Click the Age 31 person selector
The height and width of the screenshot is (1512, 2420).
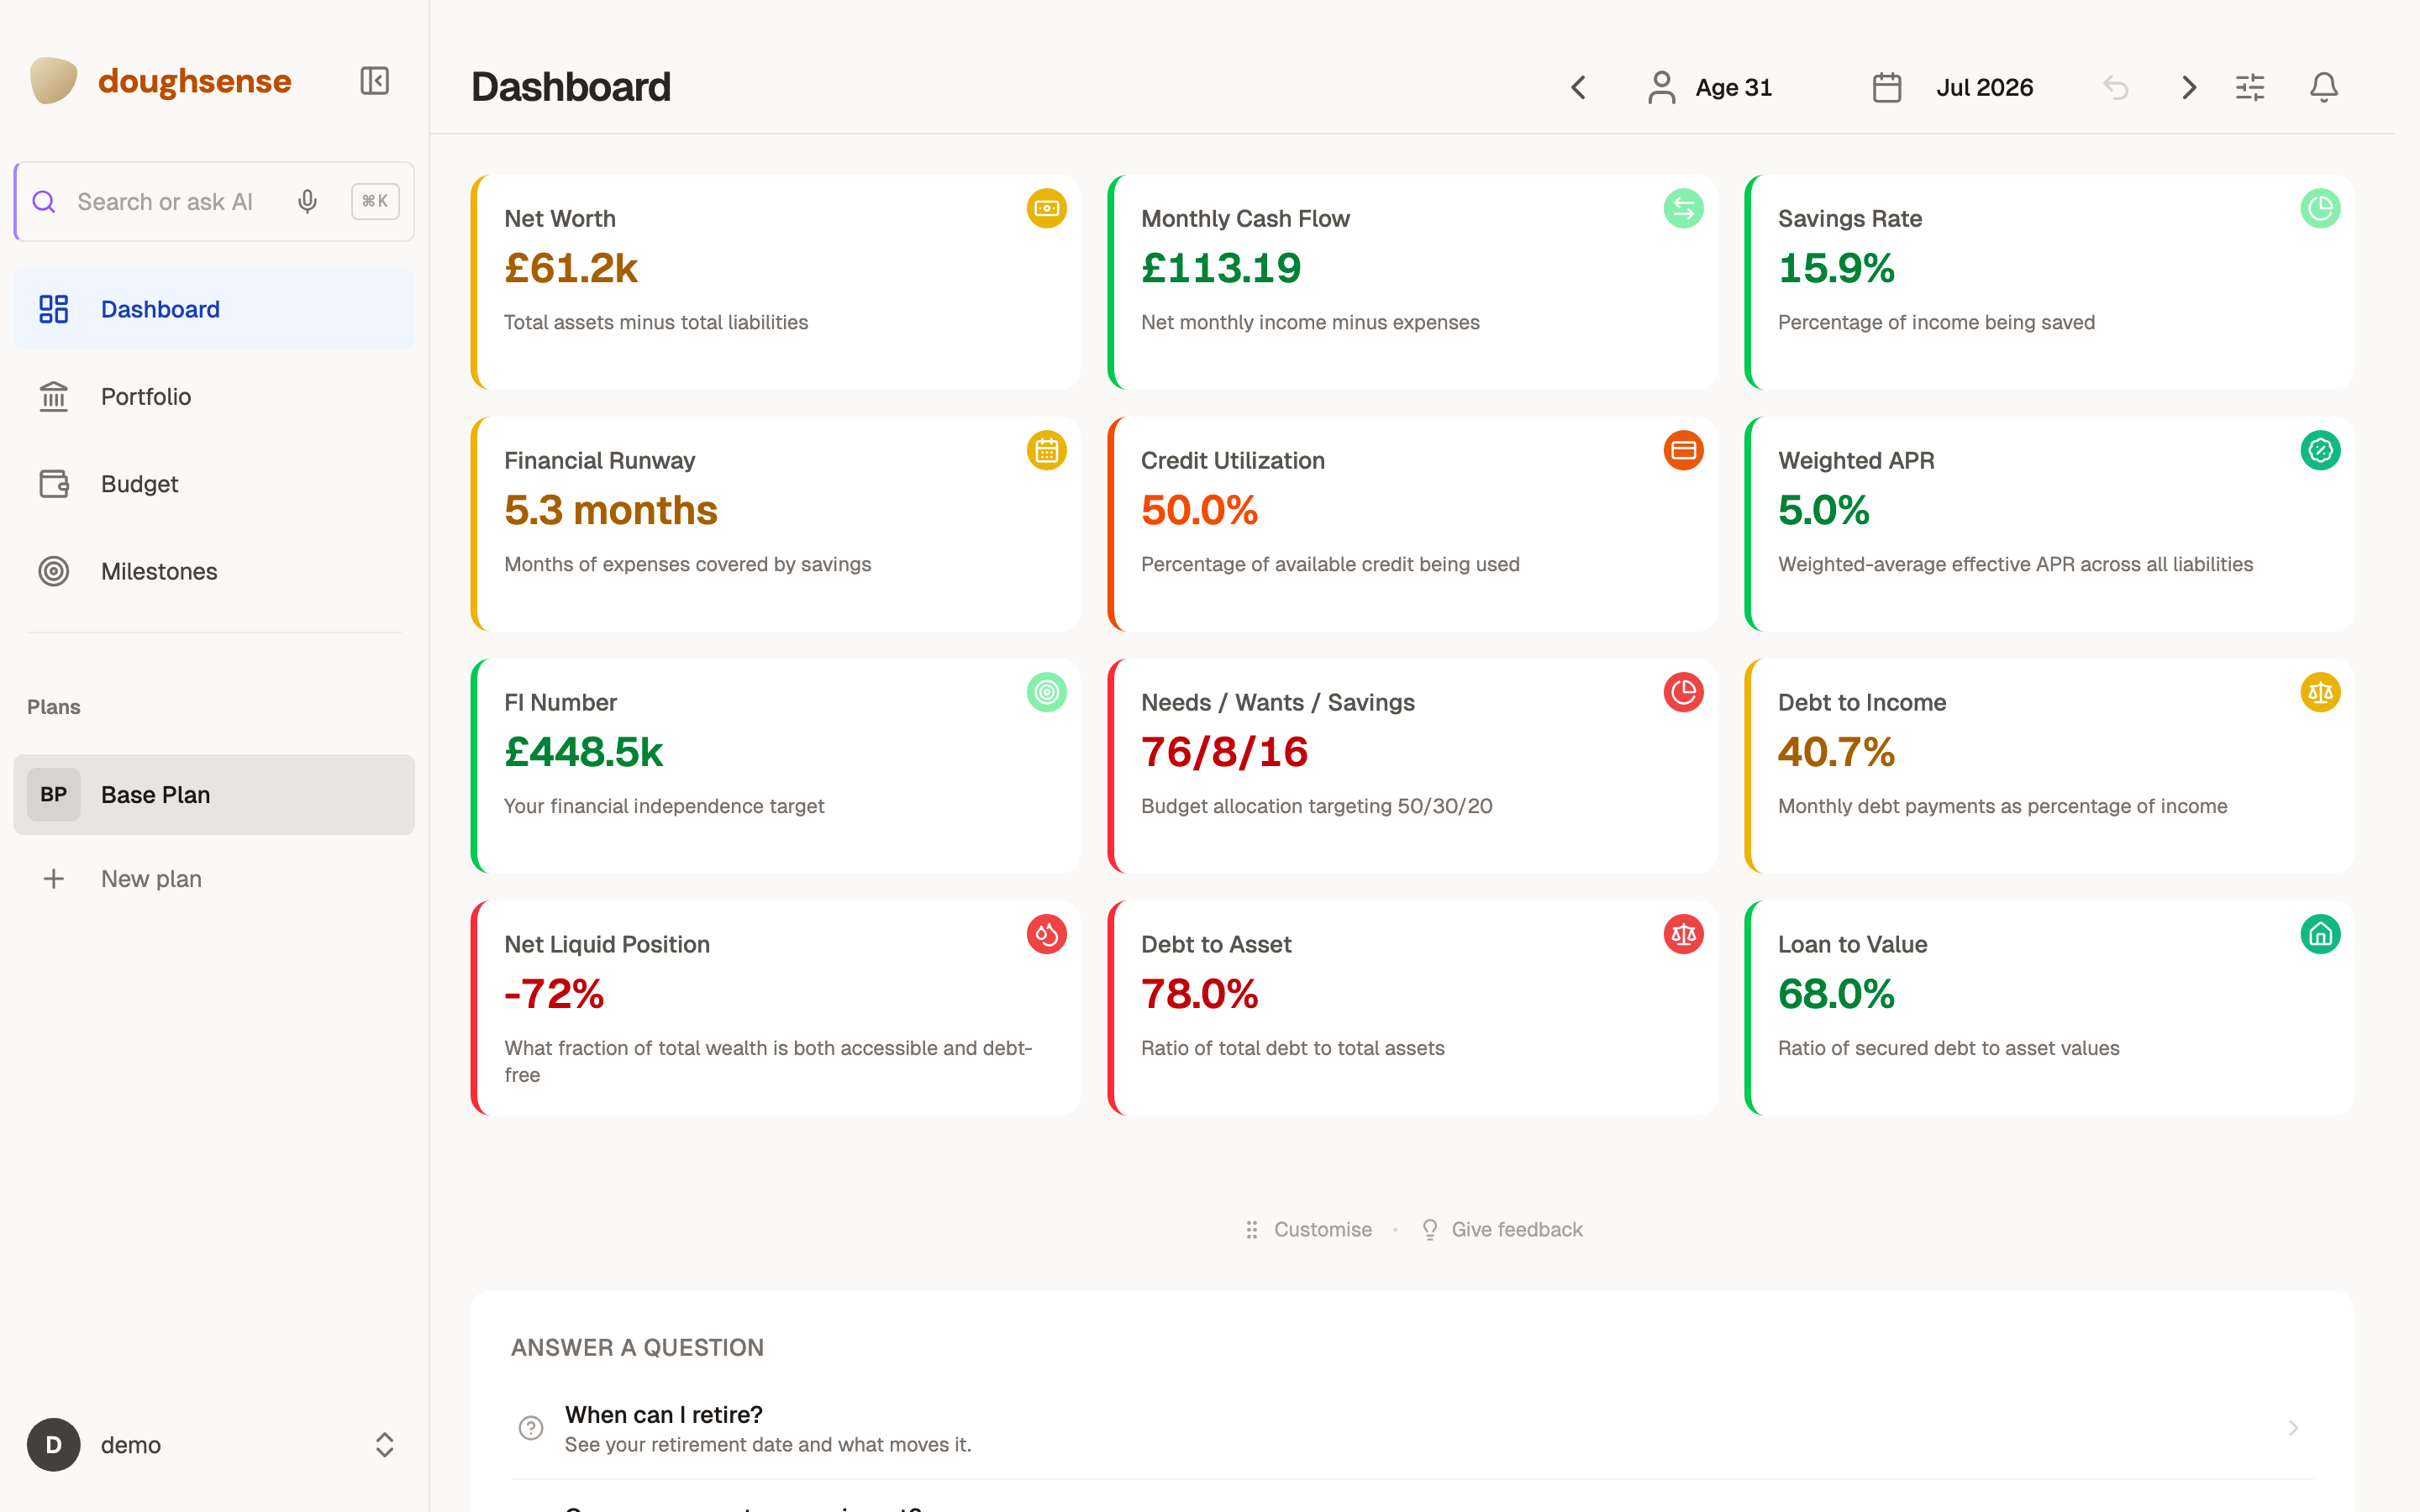[1710, 88]
